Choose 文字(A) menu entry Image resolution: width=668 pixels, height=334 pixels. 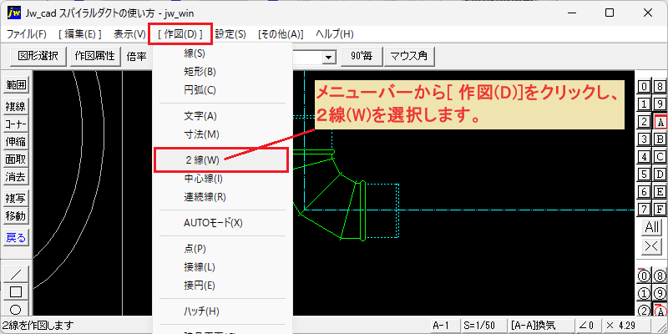click(222, 116)
